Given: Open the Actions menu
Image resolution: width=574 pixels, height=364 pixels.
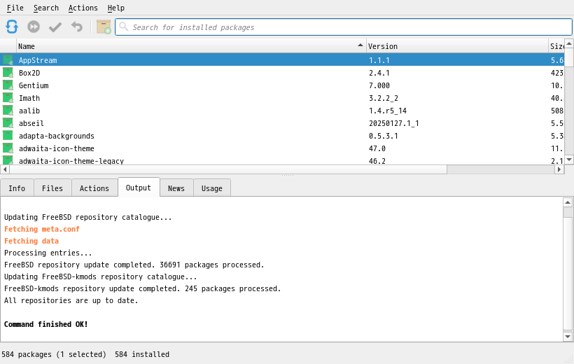Looking at the screenshot, I should (x=83, y=8).
